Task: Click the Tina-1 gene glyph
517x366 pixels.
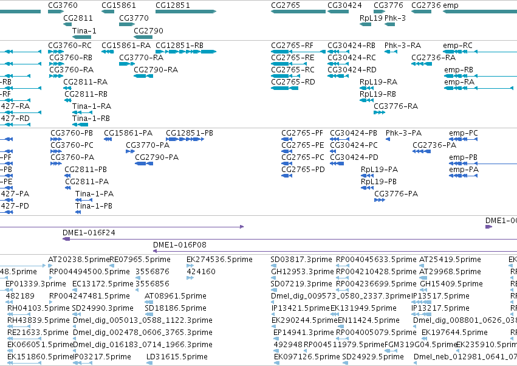Action: pyautogui.click(x=82, y=37)
